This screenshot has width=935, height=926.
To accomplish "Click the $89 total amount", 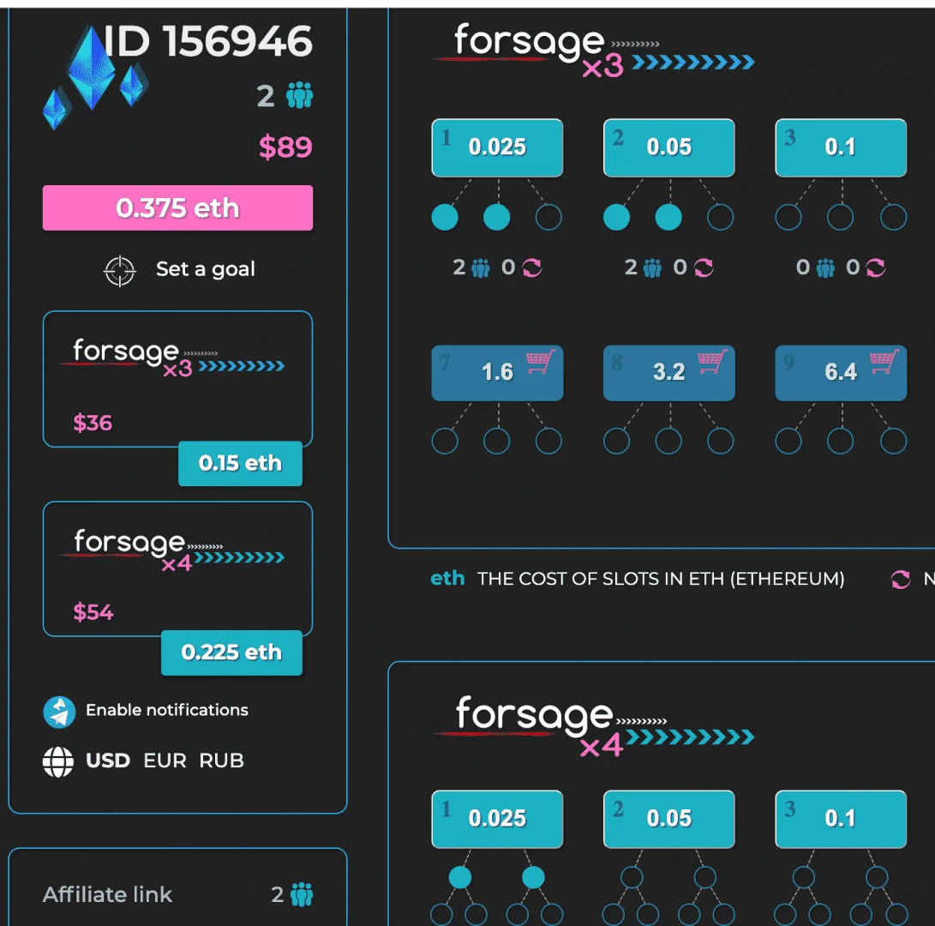I will point(285,147).
